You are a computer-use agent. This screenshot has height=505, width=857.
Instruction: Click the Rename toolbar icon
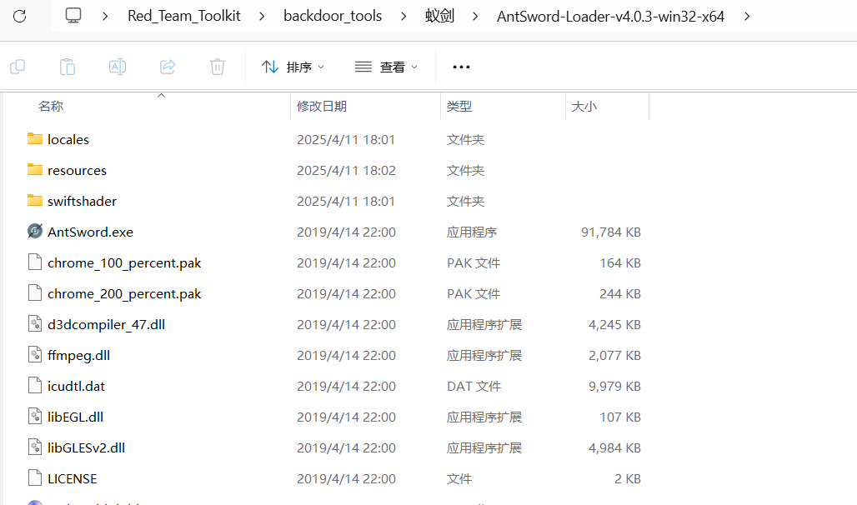tap(118, 67)
